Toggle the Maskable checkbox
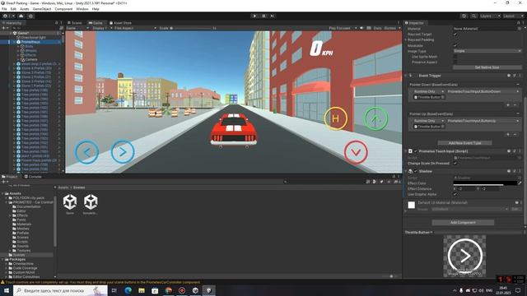 click(x=455, y=46)
